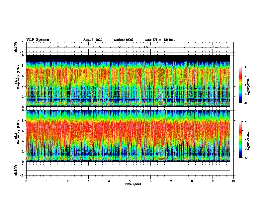
Task: Click the "VLF Spectra" plot title
Action: [38, 40]
